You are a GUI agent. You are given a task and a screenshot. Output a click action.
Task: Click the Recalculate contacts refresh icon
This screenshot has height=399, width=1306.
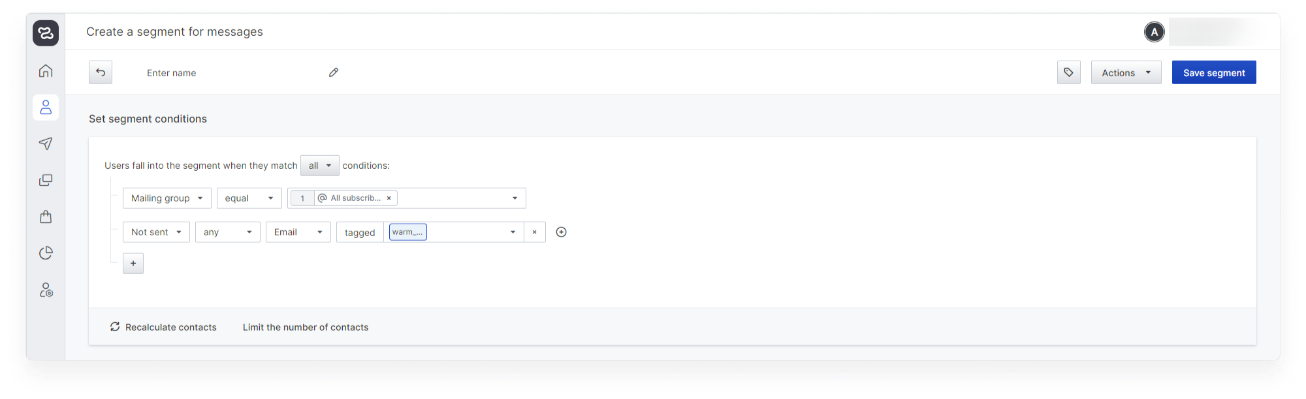(115, 327)
